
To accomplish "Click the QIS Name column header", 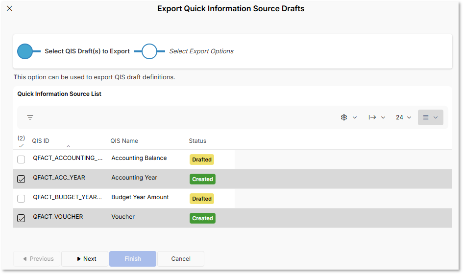I will pyautogui.click(x=124, y=141).
